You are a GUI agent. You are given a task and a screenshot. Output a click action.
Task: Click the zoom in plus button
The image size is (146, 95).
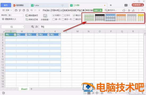tap(143, 93)
